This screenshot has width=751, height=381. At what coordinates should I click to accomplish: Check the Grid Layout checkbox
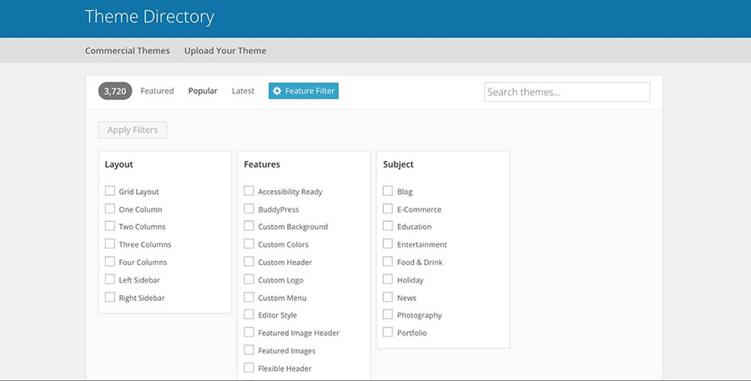[110, 191]
